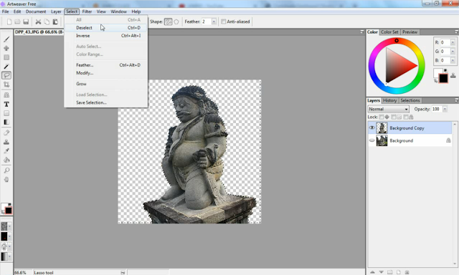Switch to the Preview tab
This screenshot has width=459, height=275.
(410, 32)
